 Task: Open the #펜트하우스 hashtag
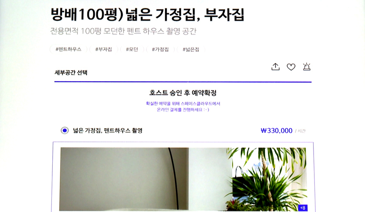(x=69, y=49)
